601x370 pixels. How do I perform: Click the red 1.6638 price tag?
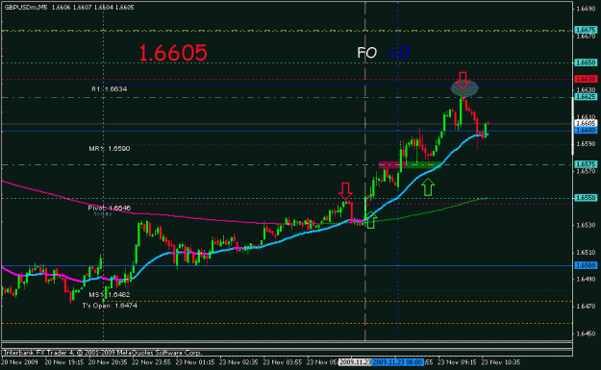tap(586, 79)
